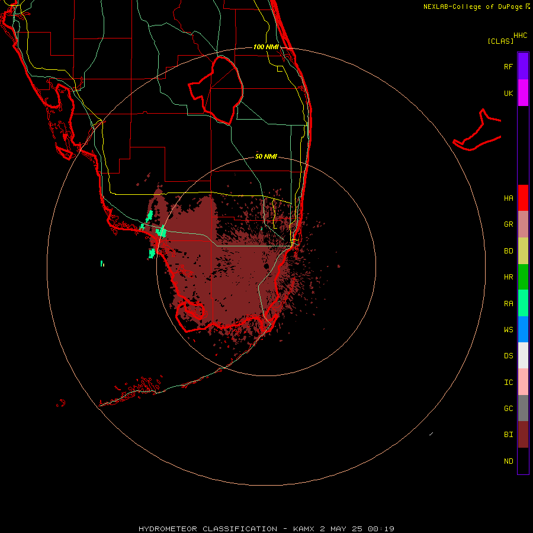
Task: Click the HHC product label
Action: tap(521, 36)
